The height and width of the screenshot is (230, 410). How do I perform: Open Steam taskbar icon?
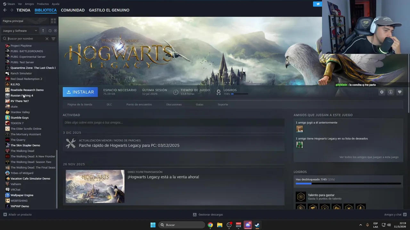(257, 225)
